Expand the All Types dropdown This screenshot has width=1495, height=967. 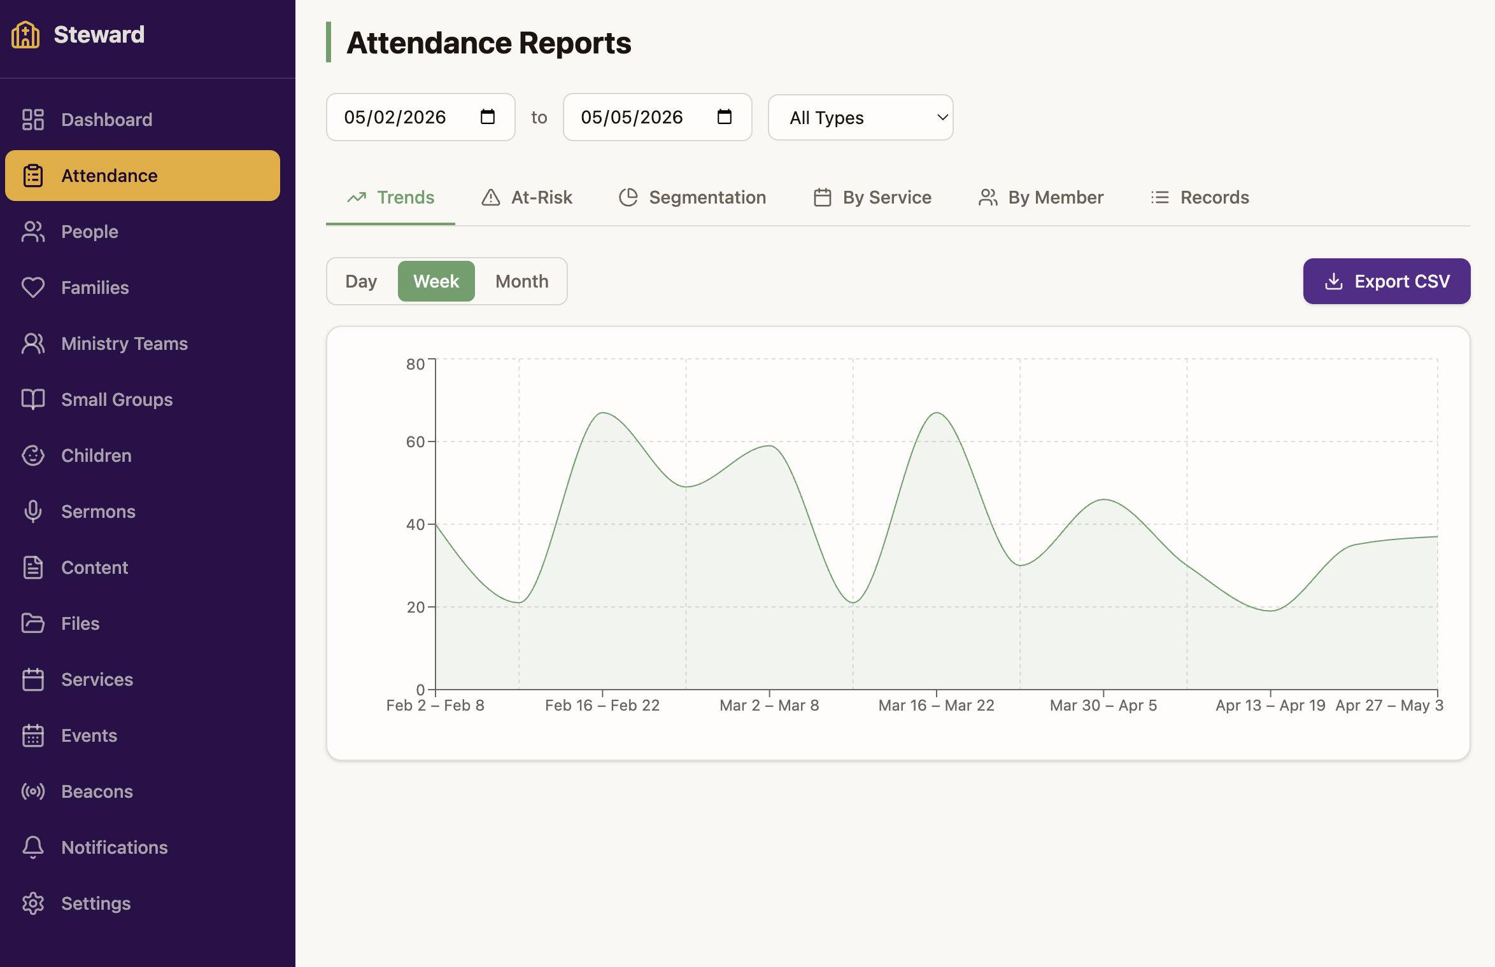(860, 117)
